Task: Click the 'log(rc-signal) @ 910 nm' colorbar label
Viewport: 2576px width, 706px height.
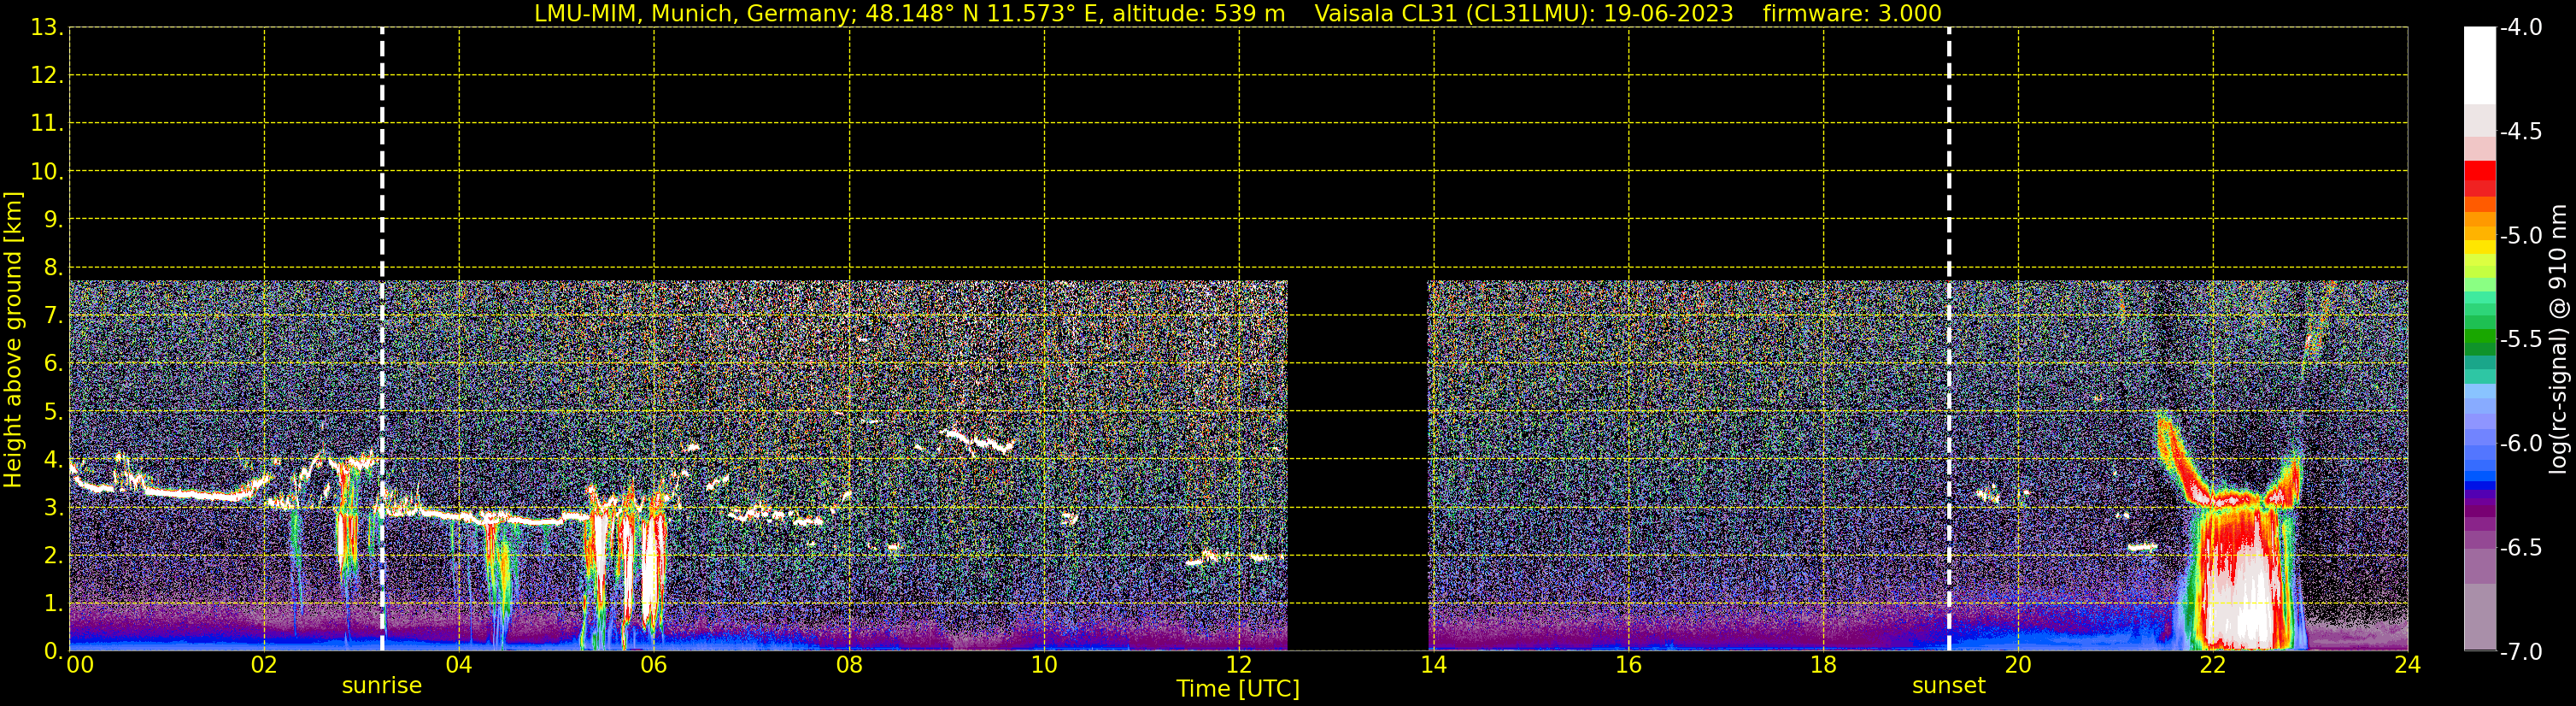Action: [x=2558, y=339]
